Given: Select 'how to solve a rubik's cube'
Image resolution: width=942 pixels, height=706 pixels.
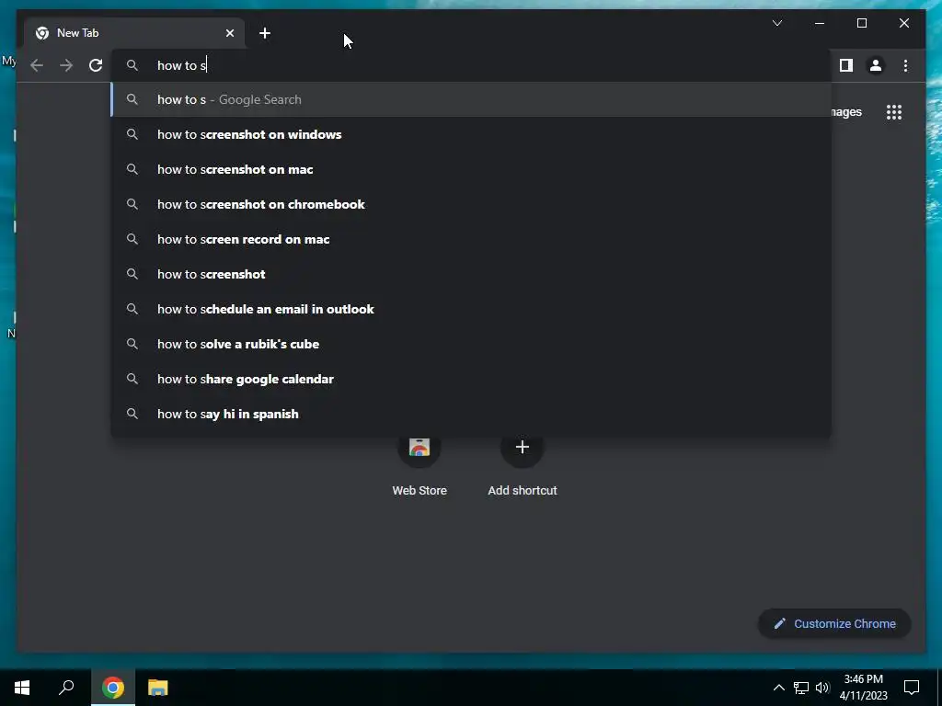Looking at the screenshot, I should coord(471,344).
